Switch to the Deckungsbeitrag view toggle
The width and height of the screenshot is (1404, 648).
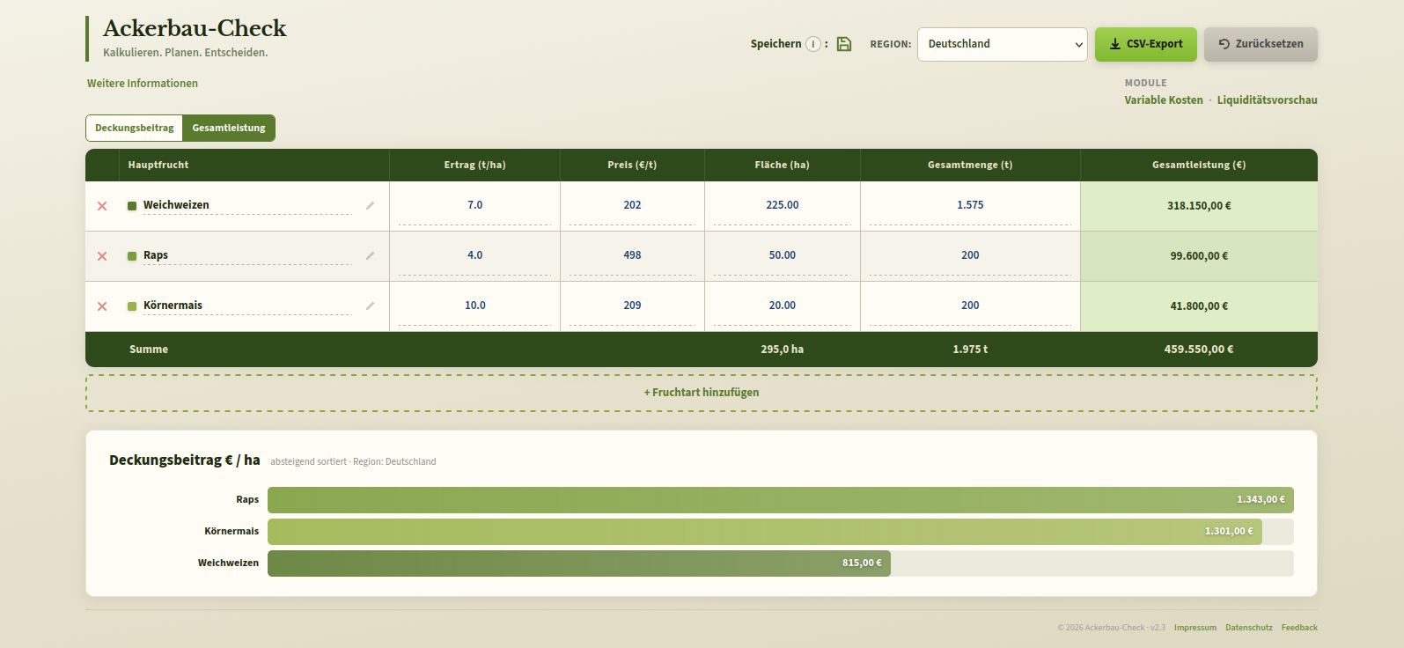[135, 128]
